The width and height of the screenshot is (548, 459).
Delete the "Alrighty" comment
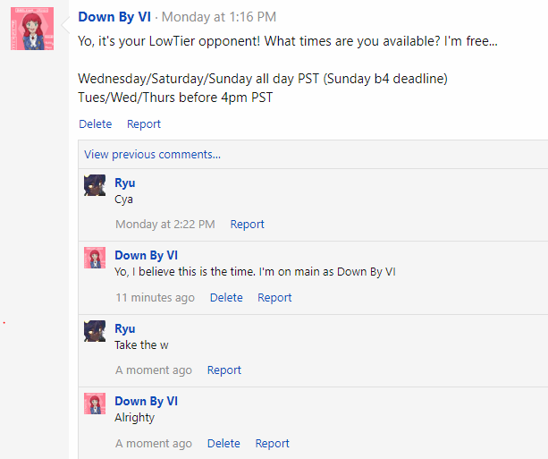coord(223,444)
